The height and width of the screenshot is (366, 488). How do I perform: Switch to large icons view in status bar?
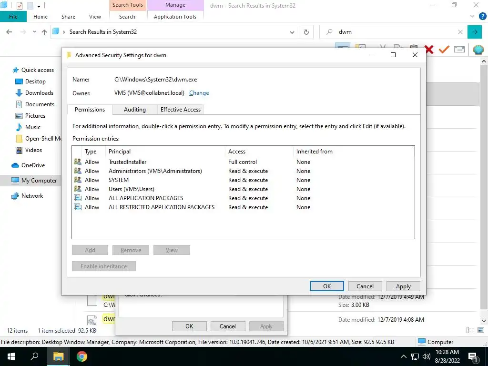481,330
